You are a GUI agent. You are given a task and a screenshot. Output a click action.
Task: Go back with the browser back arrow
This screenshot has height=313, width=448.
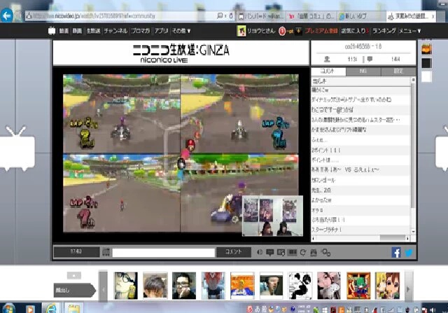pos(6,15)
